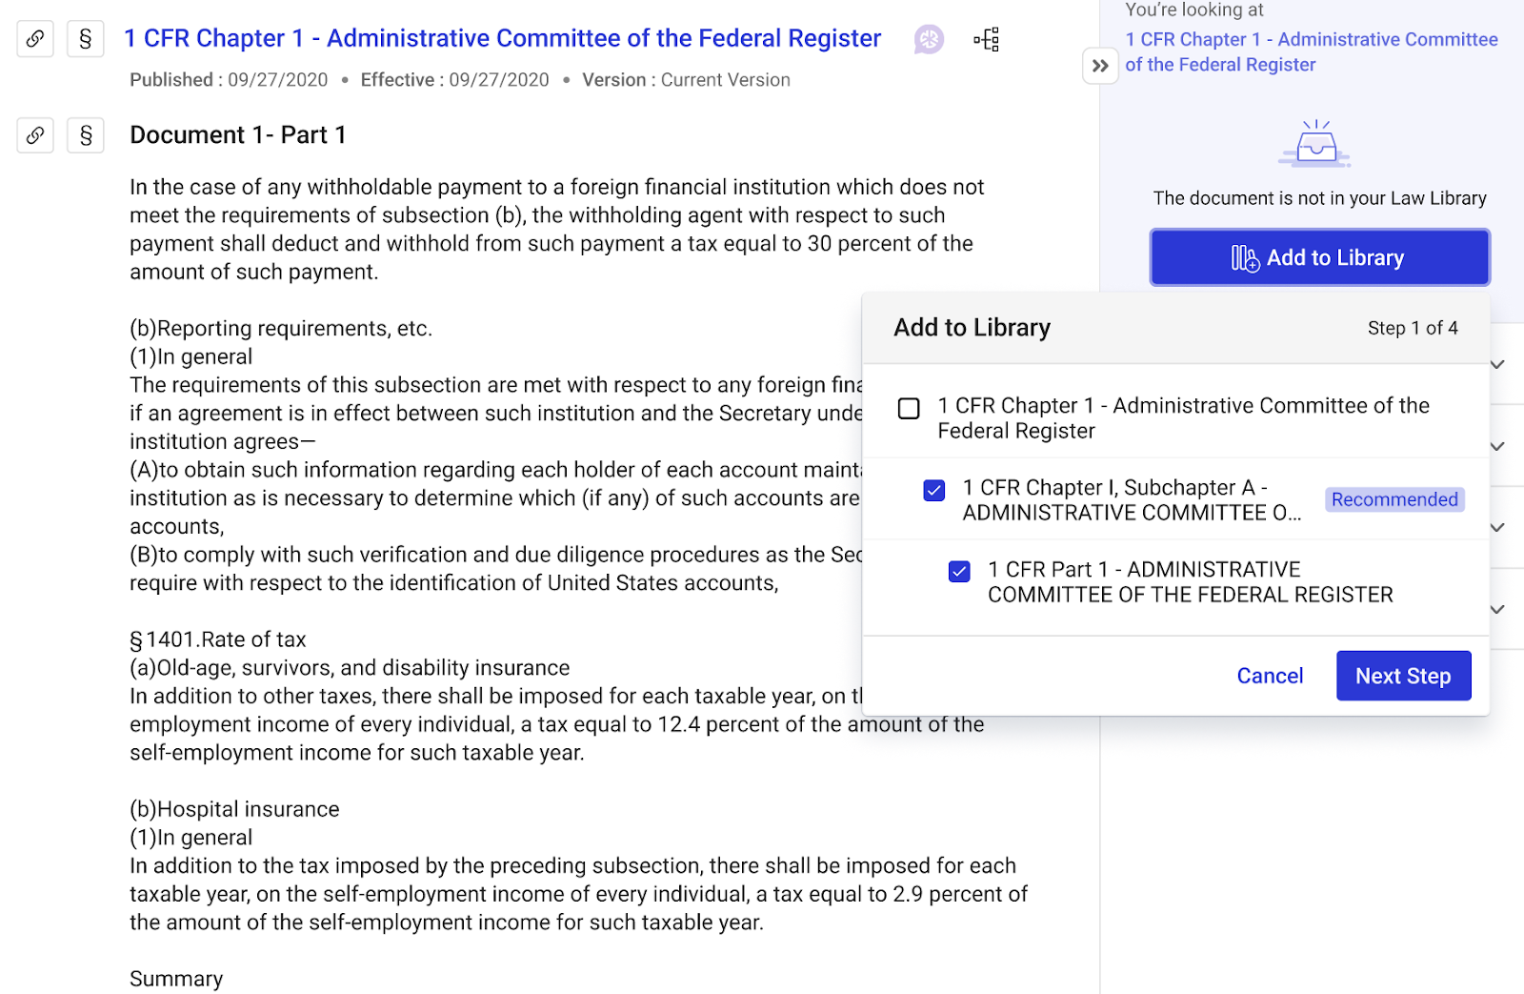Open the document hierarchy tree icon
This screenshot has width=1524, height=994.
987,39
